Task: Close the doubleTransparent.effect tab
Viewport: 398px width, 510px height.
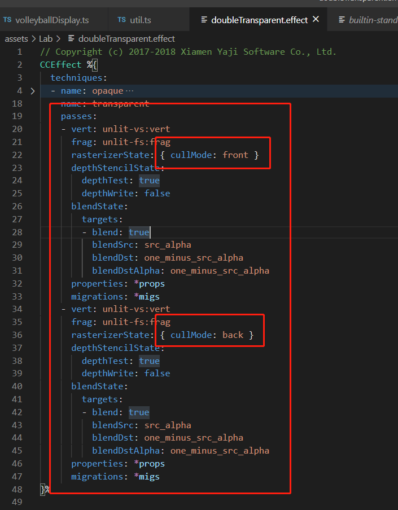Action: [x=316, y=20]
